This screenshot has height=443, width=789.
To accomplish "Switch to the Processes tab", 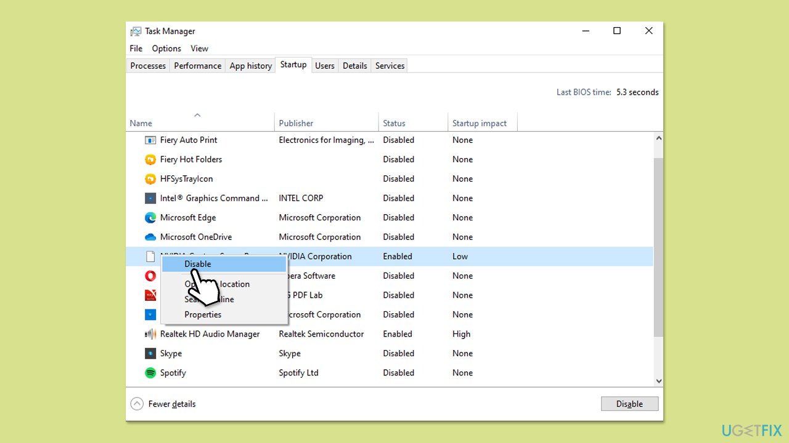I will [148, 66].
